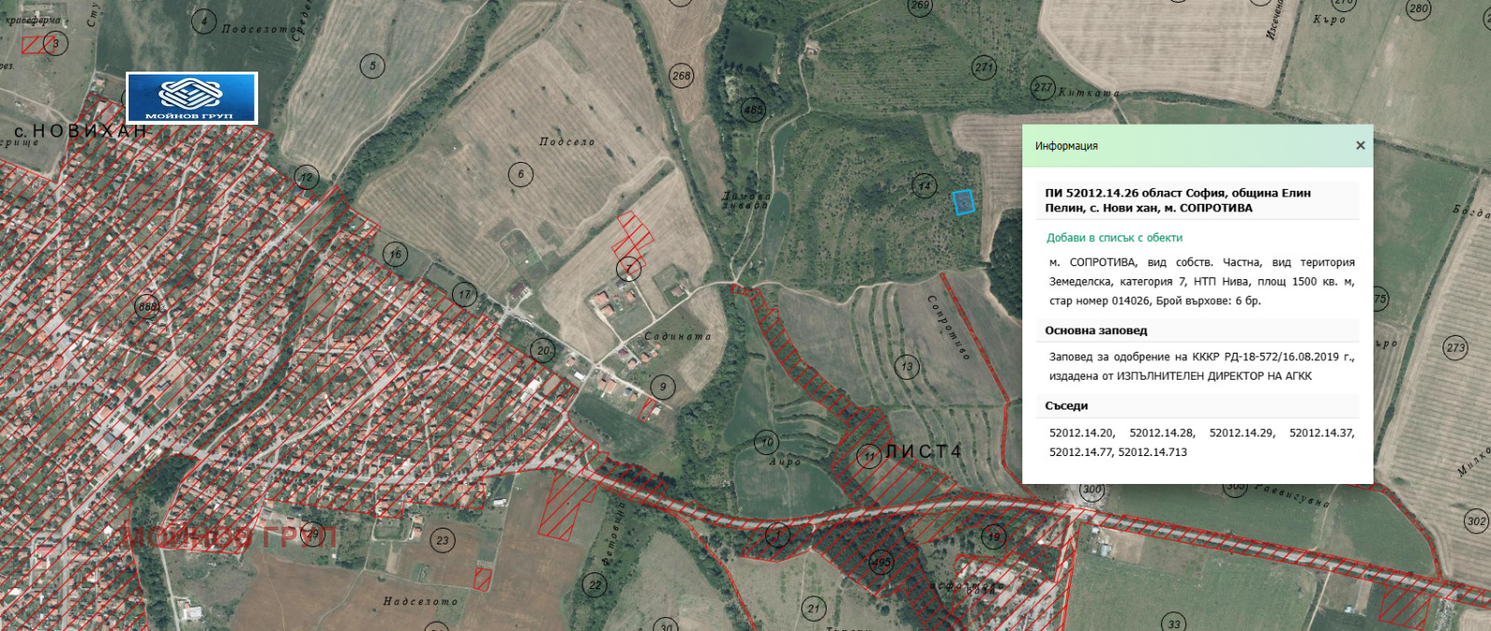Select the blue highlighted parcel on the map
This screenshot has width=1491, height=631.
tap(964, 202)
